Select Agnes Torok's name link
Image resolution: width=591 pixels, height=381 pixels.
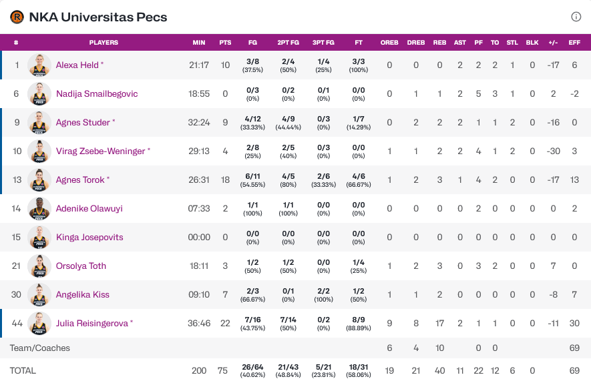[80, 180]
